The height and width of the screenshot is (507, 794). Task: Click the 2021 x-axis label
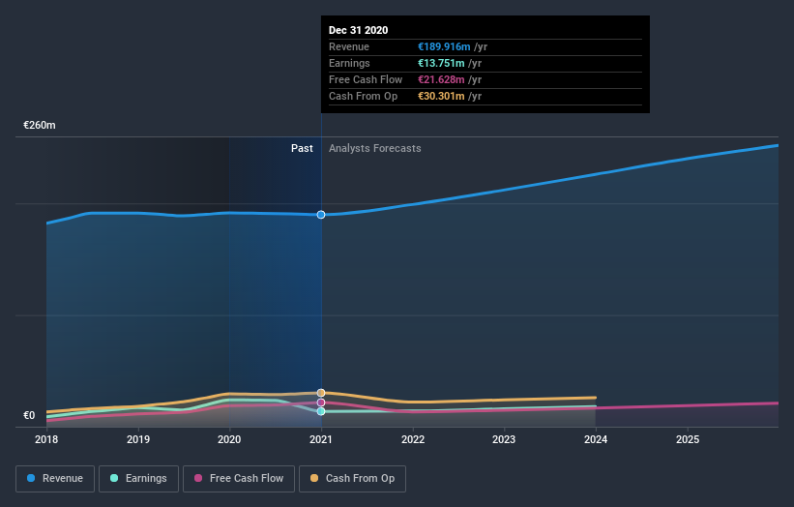click(x=321, y=439)
